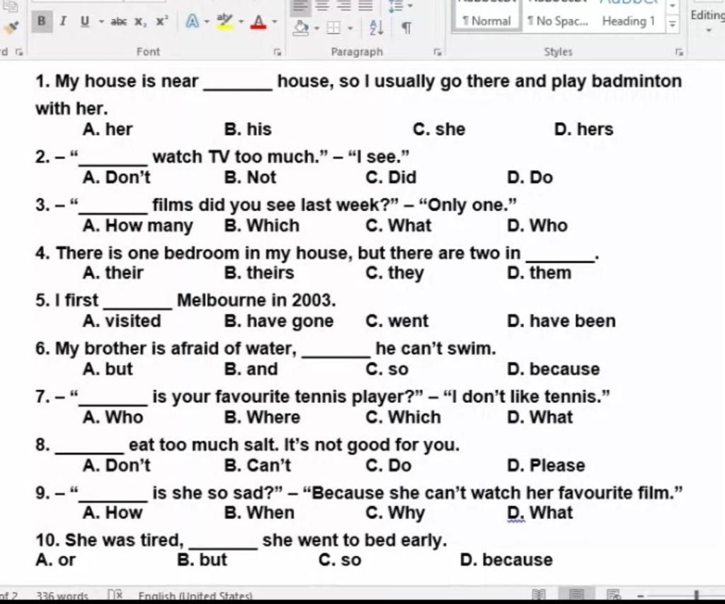This screenshot has width=725, height=604.
Task: Toggle Underline formatting
Action: click(85, 21)
